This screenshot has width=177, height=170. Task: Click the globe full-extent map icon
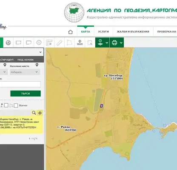8,42
